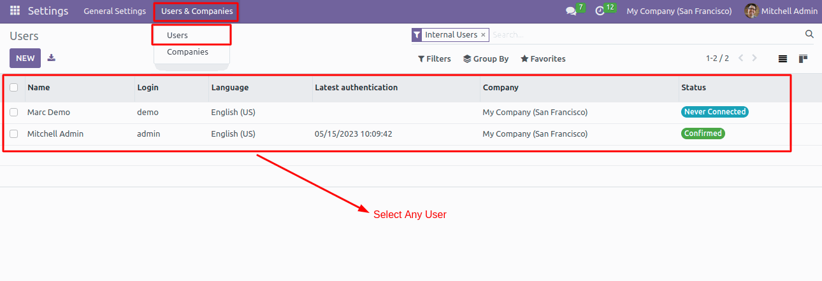Click Marc Demo's My Company (San Francisco) cell
This screenshot has width=822, height=281.
click(535, 113)
